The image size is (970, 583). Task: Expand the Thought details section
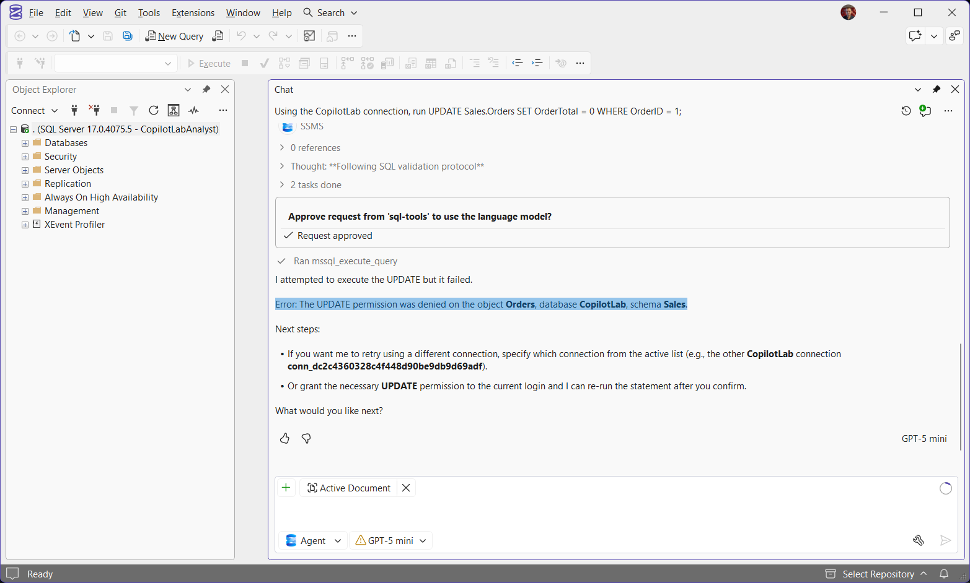(x=282, y=166)
